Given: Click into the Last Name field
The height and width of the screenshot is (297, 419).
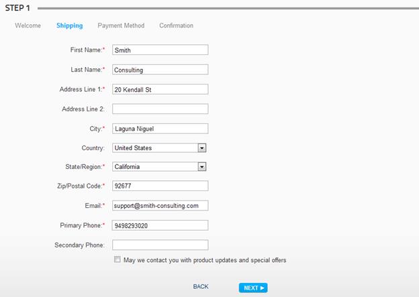Looking at the screenshot, I should (160, 70).
